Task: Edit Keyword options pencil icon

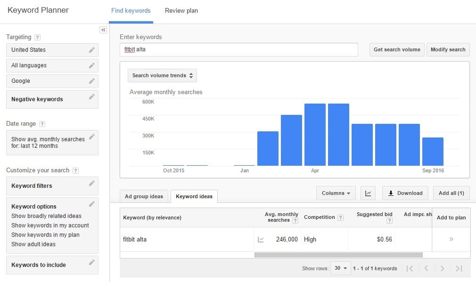Action: click(x=92, y=204)
